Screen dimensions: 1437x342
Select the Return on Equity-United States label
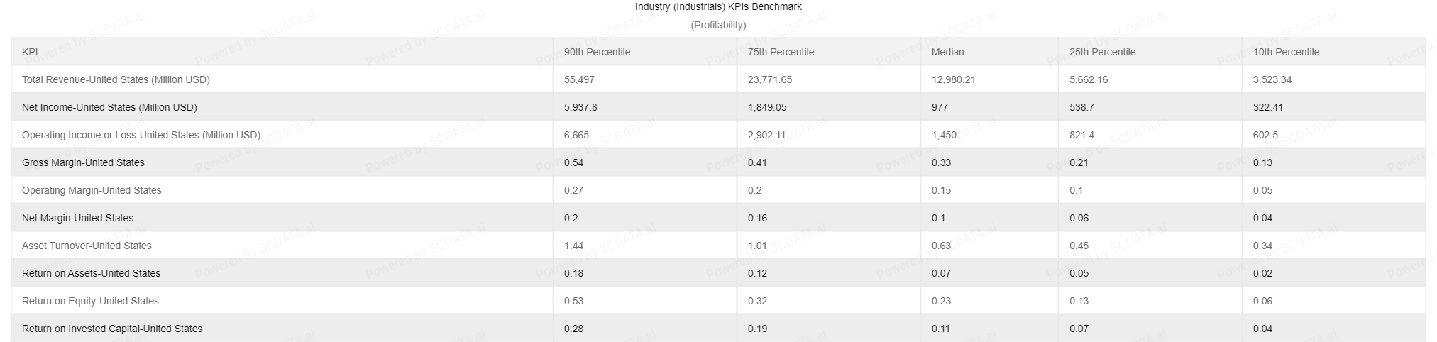click(90, 301)
